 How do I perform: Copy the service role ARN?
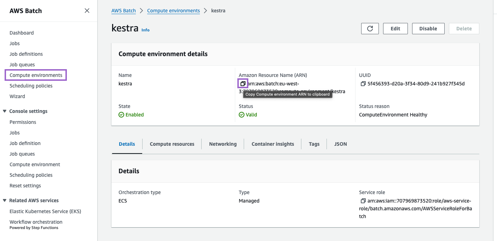click(363, 201)
